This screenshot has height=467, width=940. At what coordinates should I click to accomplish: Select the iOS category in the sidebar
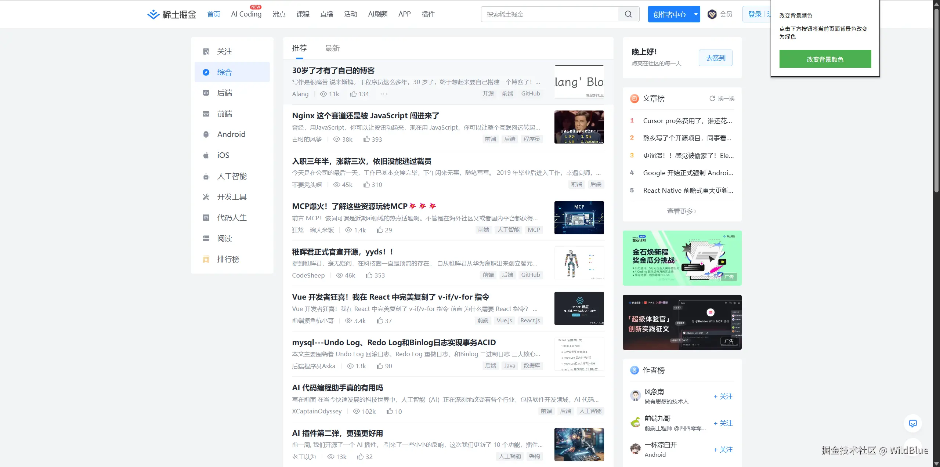click(223, 155)
